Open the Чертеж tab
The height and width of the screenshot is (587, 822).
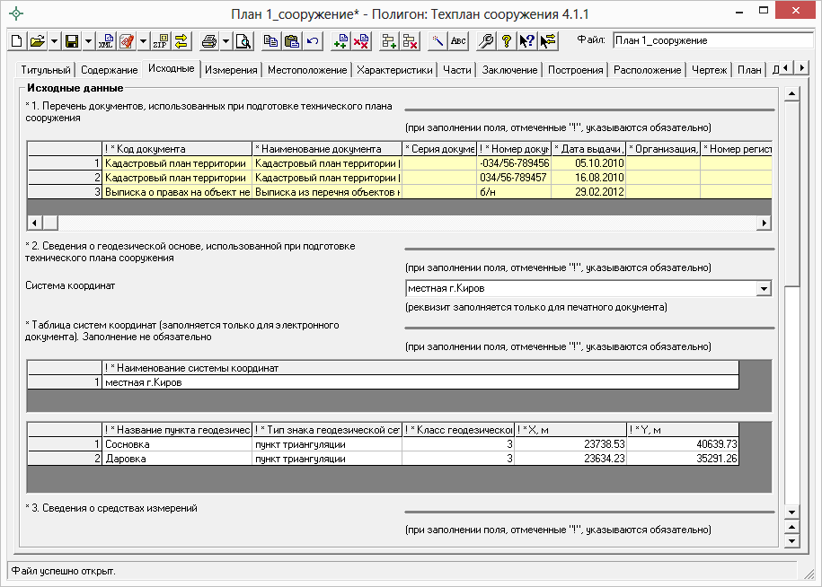coord(710,70)
